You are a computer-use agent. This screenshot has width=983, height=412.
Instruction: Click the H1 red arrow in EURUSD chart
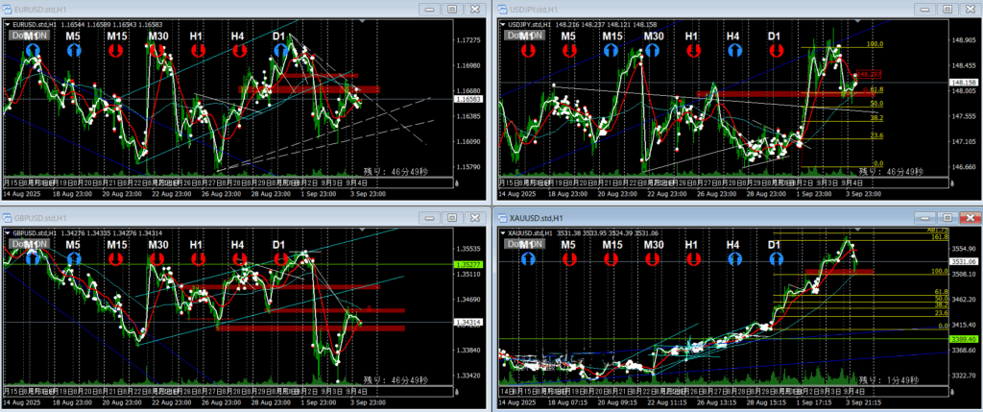point(197,50)
